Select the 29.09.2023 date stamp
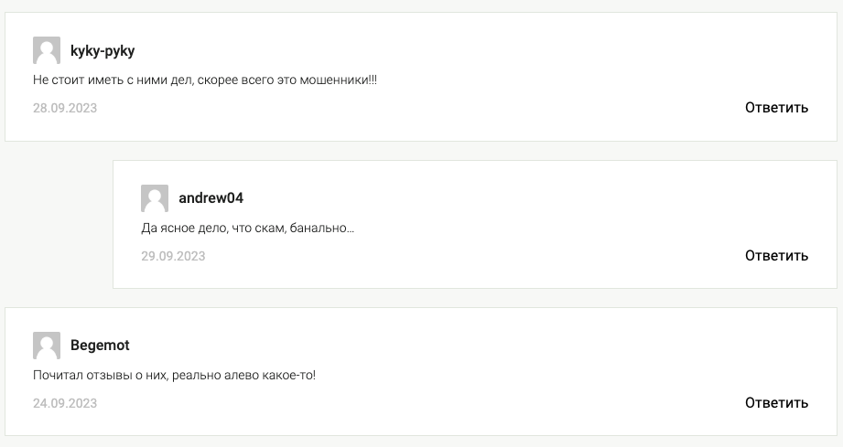Screen dimensions: 843x447 click(173, 256)
